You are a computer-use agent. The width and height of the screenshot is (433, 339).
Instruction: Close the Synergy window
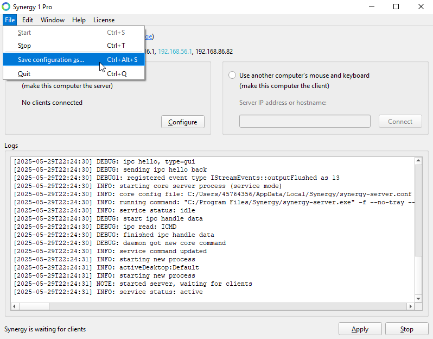[421, 7]
